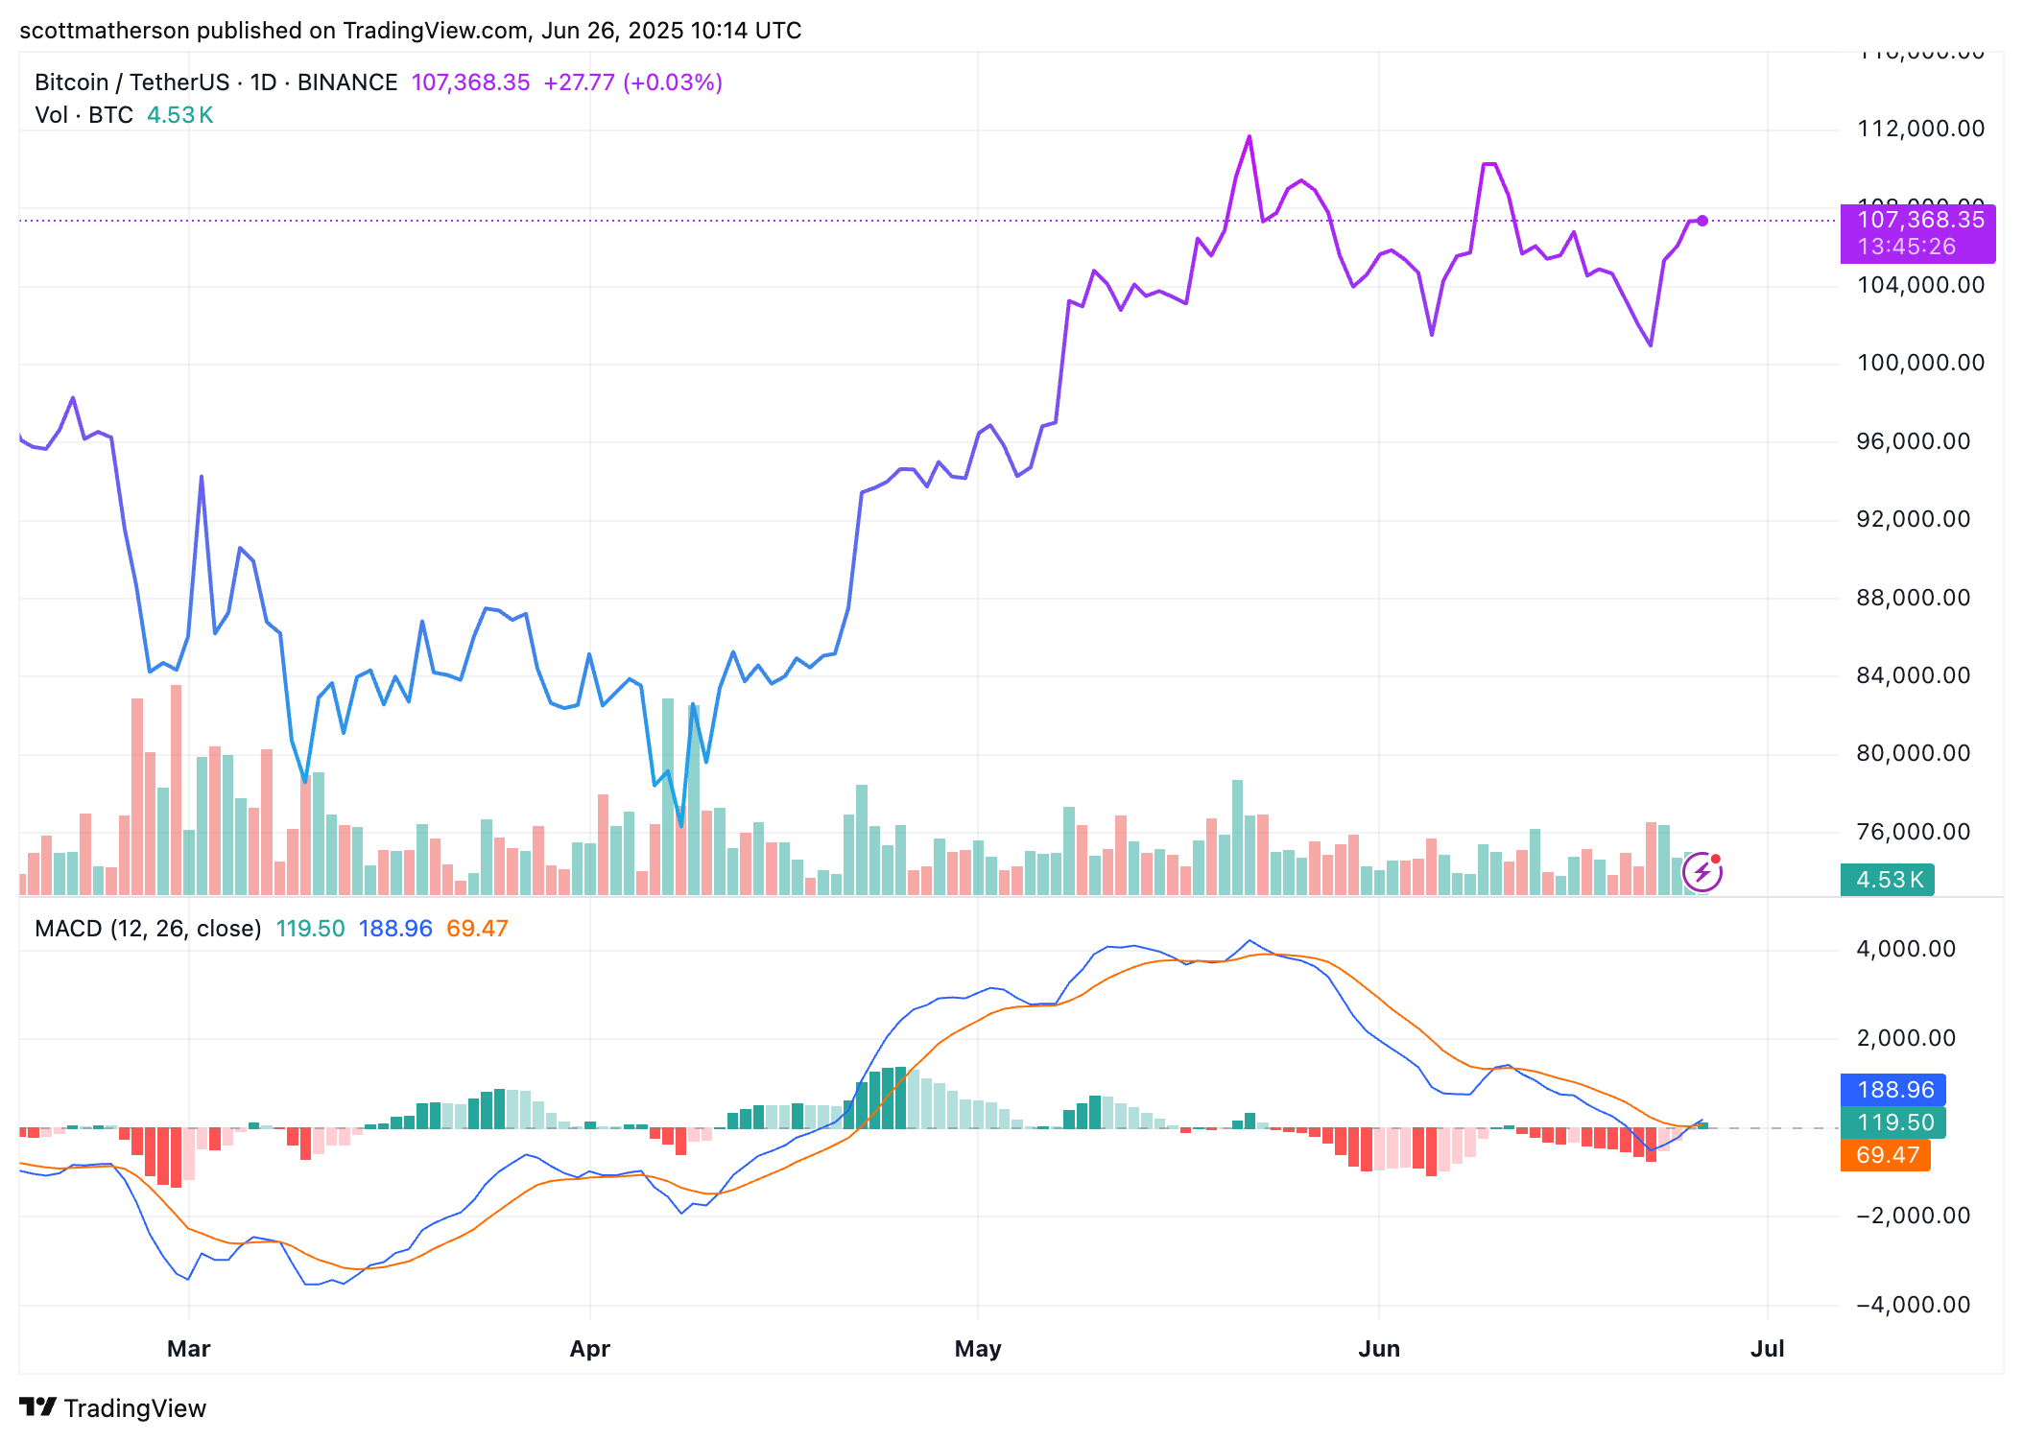Screen dimensions: 2023x1441
Task: Click the green 4.53K volume tag
Action: point(1887,880)
